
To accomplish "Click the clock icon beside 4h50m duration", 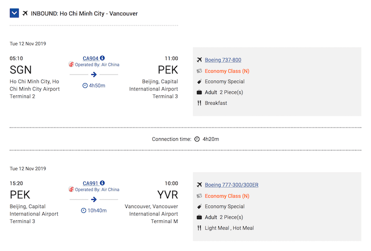I will click(x=85, y=86).
